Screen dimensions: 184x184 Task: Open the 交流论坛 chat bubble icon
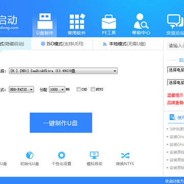(175, 21)
